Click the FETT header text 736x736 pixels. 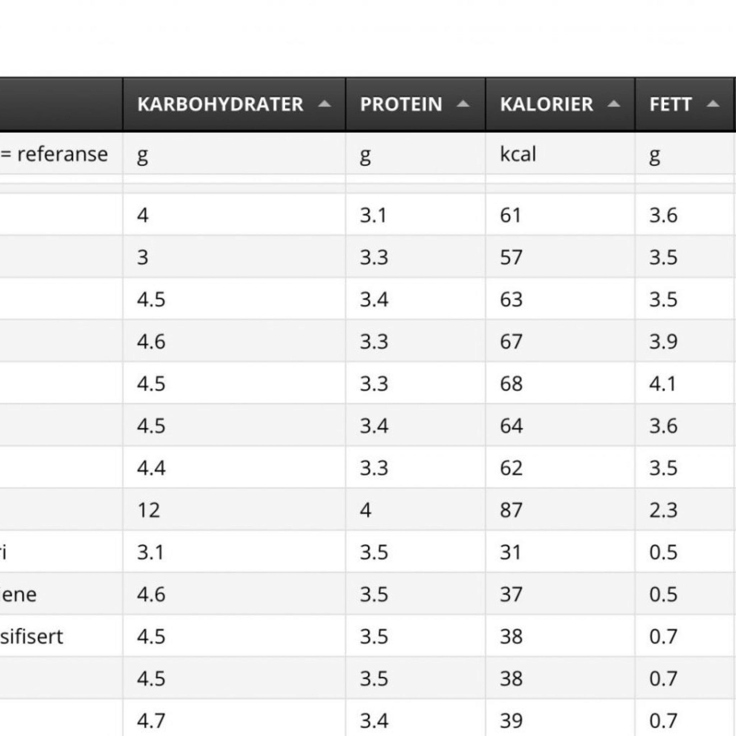click(x=671, y=104)
